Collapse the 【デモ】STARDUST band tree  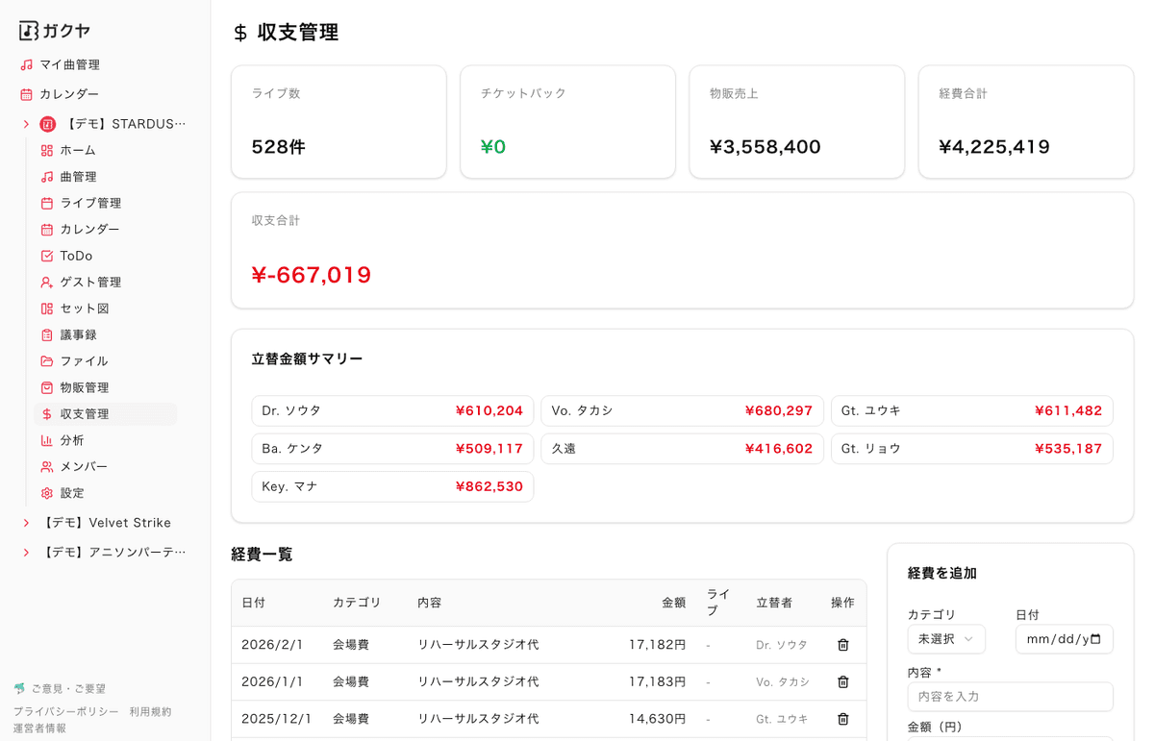pyautogui.click(x=26, y=123)
